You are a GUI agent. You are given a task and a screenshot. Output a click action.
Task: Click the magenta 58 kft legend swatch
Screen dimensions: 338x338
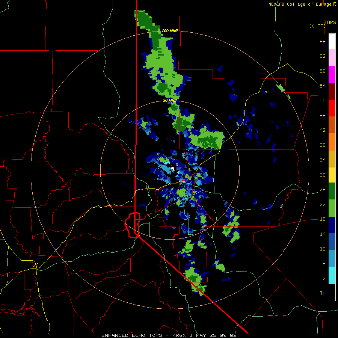[332, 75]
